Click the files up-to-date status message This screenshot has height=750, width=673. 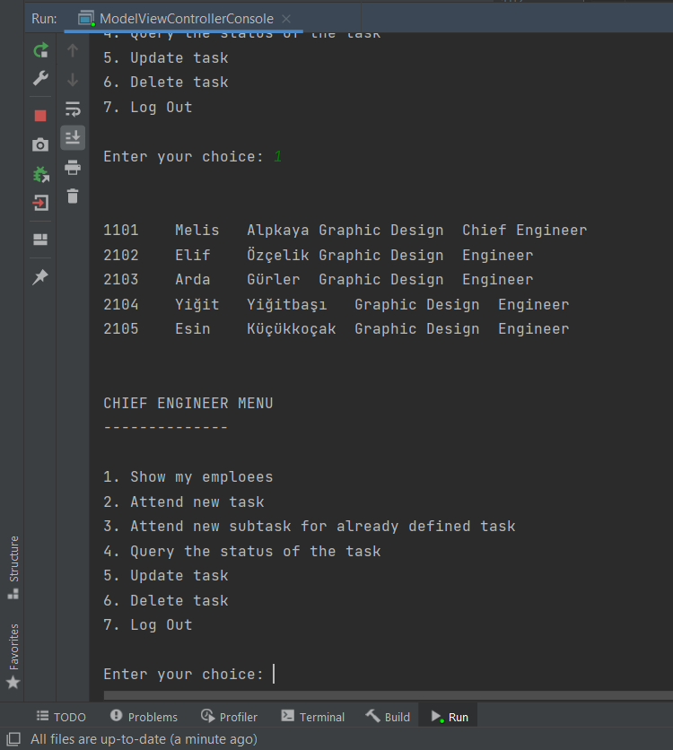click(x=126, y=737)
